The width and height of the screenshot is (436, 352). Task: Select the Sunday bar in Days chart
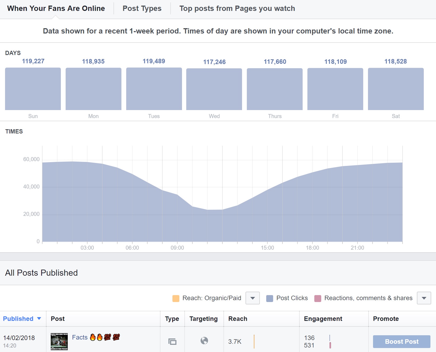[x=33, y=89]
